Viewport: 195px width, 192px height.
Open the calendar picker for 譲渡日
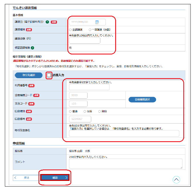coord(97,22)
